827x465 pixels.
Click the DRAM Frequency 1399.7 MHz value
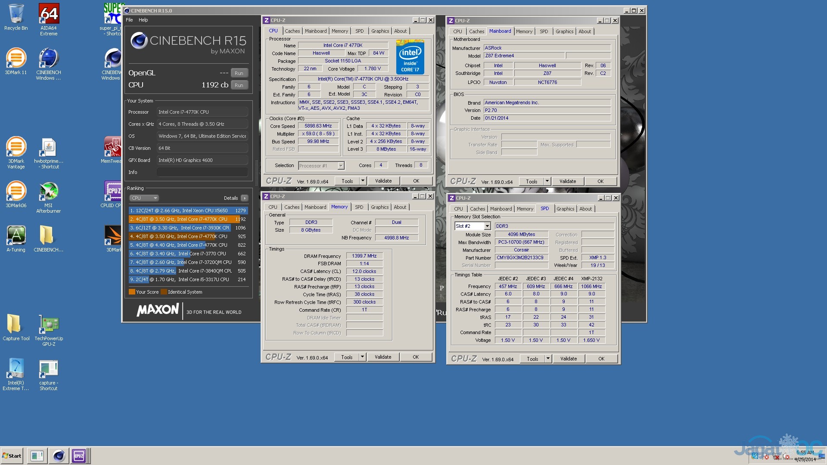pos(364,256)
